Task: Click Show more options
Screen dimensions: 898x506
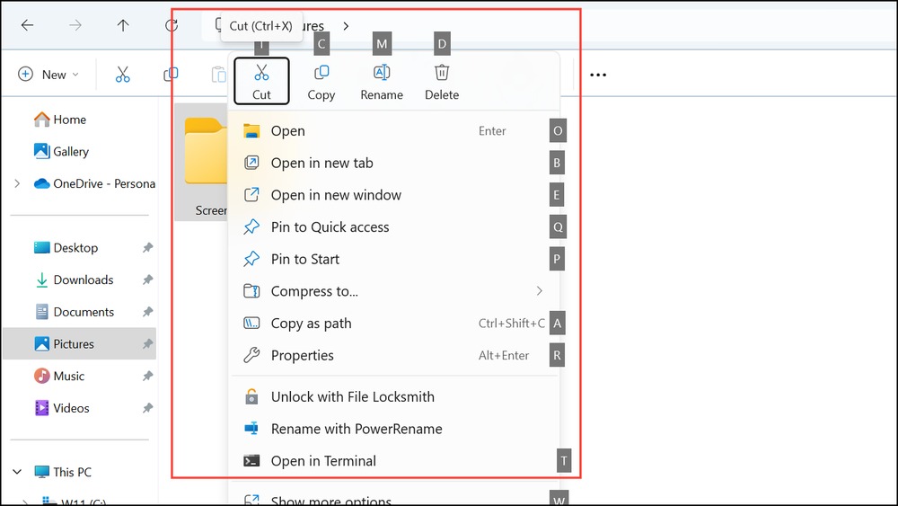Action: 394,498
